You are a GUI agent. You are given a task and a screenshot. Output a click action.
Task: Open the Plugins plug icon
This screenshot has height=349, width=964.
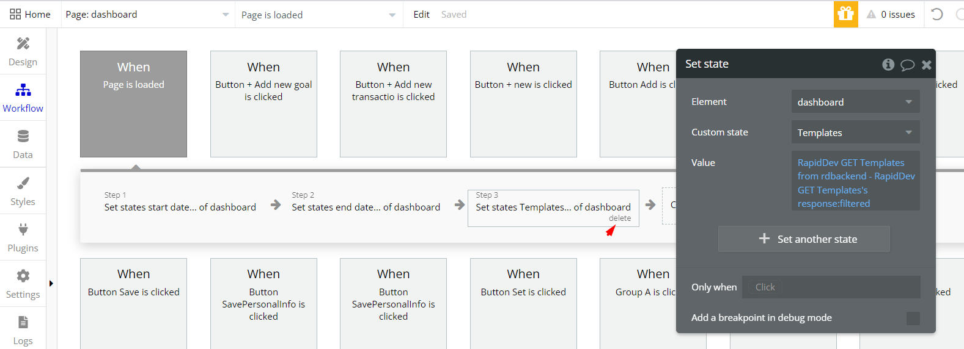tap(23, 229)
